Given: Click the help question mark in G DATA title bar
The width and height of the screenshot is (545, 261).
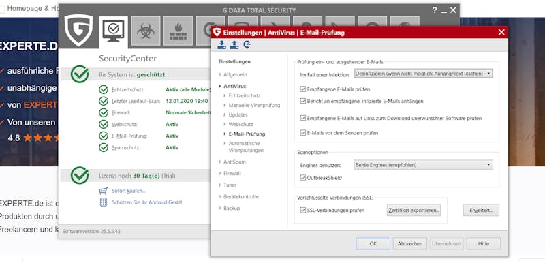Looking at the screenshot, I should [435, 10].
